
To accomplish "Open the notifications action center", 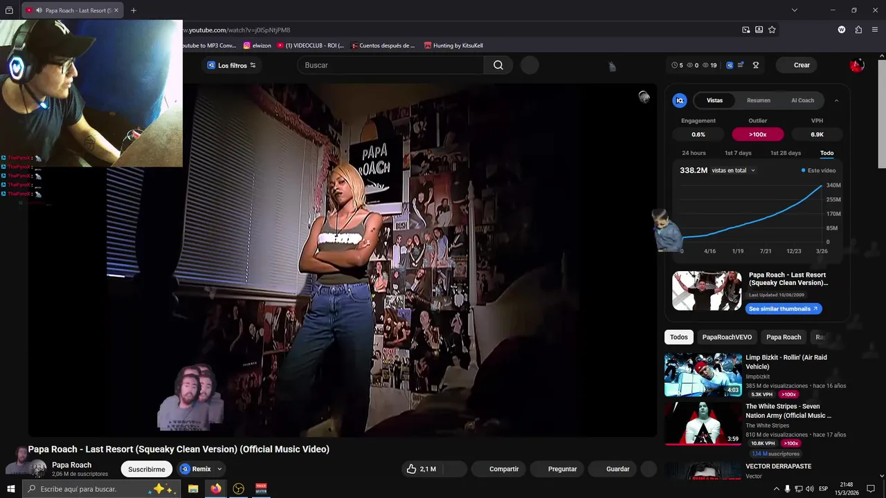I will click(871, 489).
